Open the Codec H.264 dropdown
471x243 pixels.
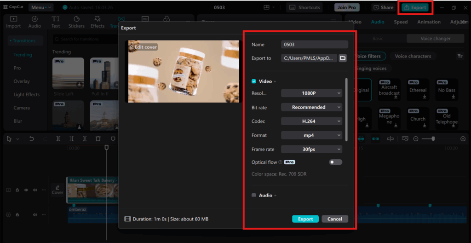311,121
